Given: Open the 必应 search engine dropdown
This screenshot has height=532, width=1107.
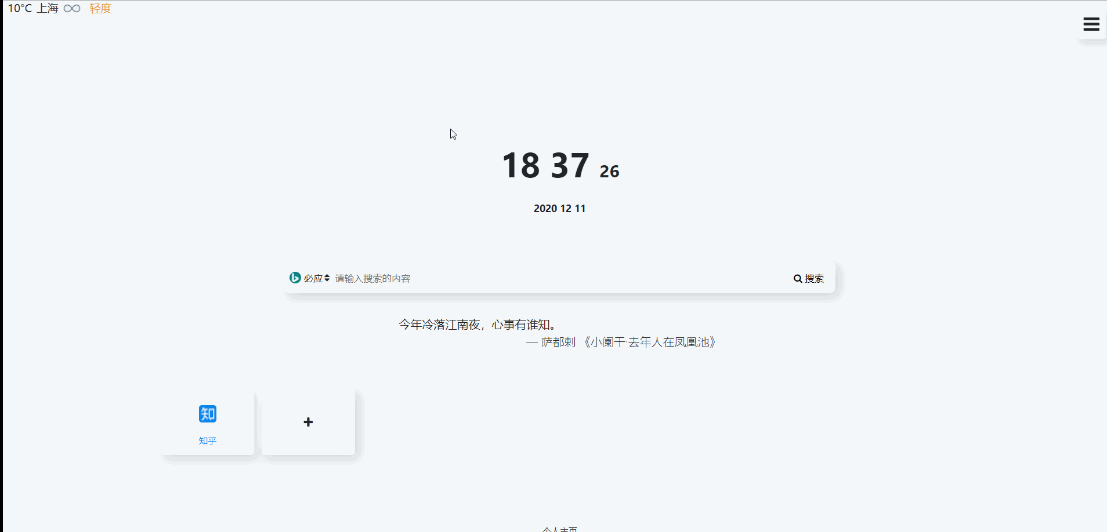Looking at the screenshot, I should point(317,279).
